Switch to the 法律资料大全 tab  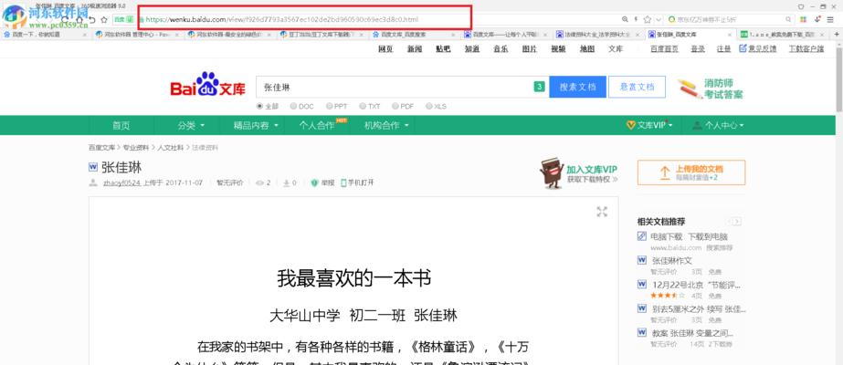click(599, 35)
